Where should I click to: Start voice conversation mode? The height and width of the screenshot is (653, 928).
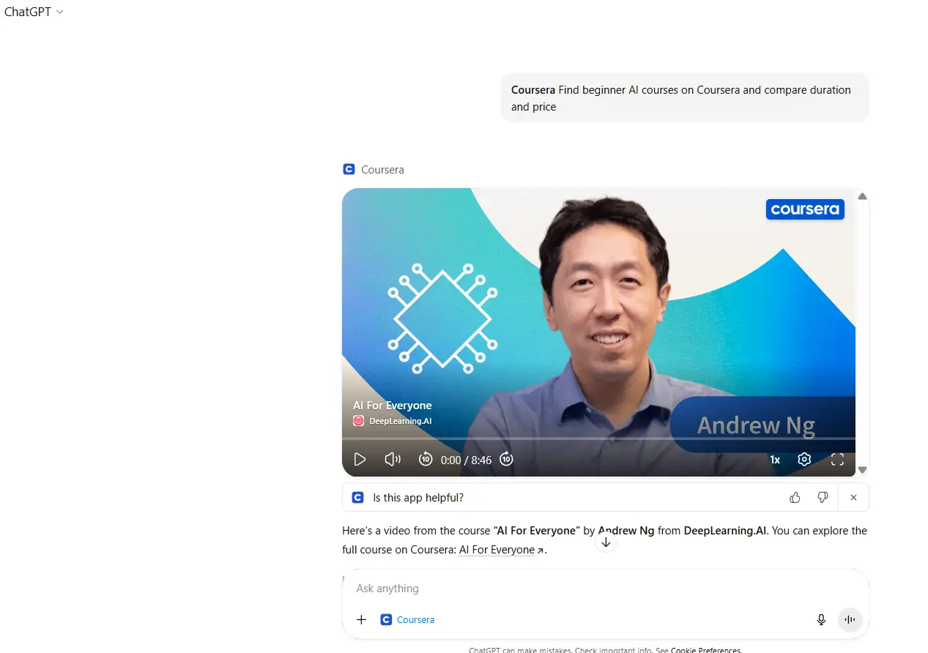(x=850, y=619)
